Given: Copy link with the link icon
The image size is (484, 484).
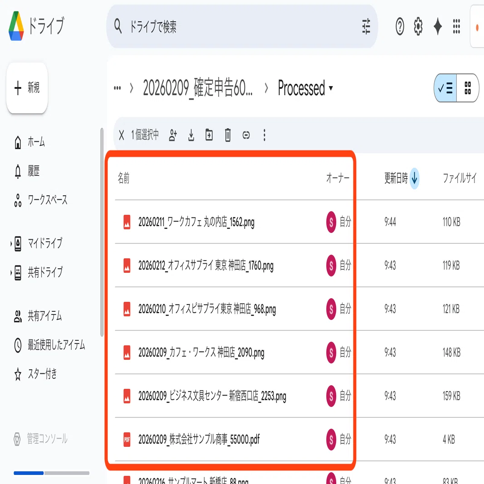Looking at the screenshot, I should point(246,135).
